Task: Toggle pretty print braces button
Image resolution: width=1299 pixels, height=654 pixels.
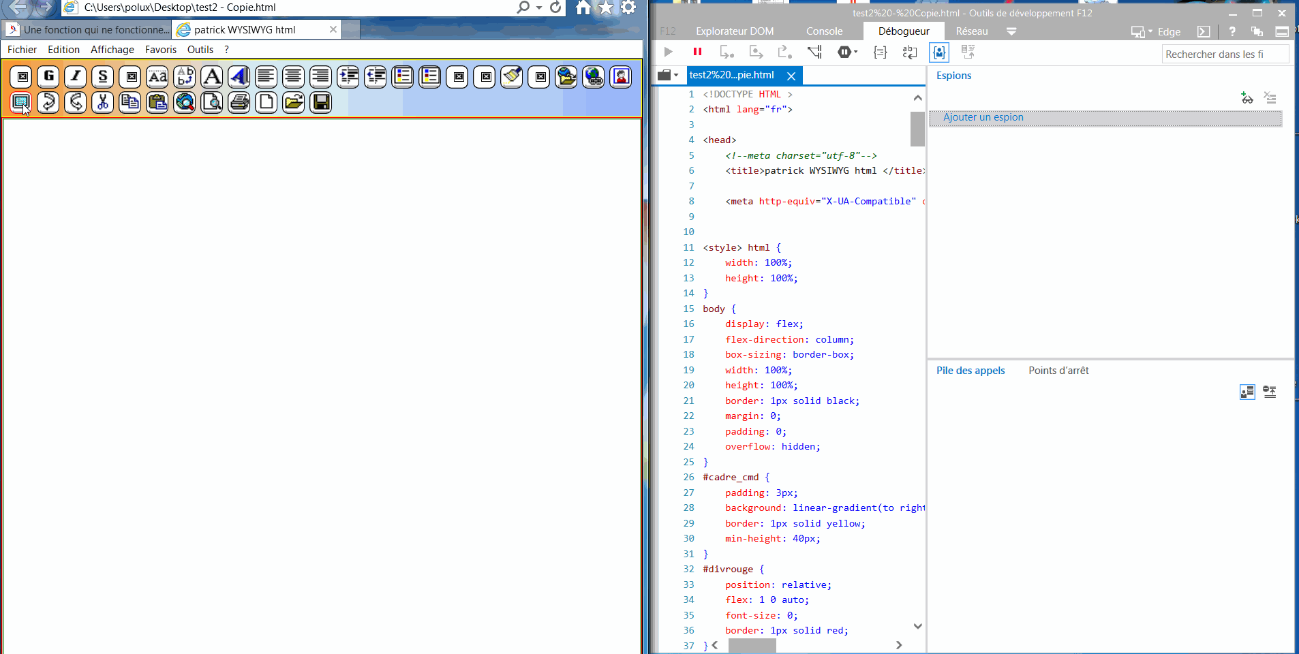Action: coord(881,52)
